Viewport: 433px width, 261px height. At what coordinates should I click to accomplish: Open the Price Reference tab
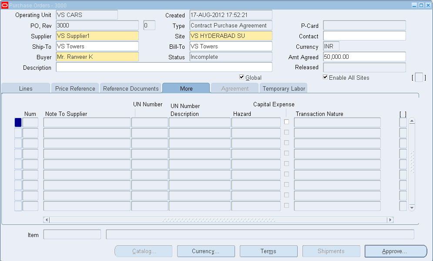pyautogui.click(x=75, y=88)
